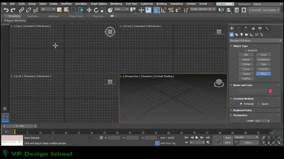Choose the Select and Place tool
This screenshot has width=284, height=159.
point(110,10)
